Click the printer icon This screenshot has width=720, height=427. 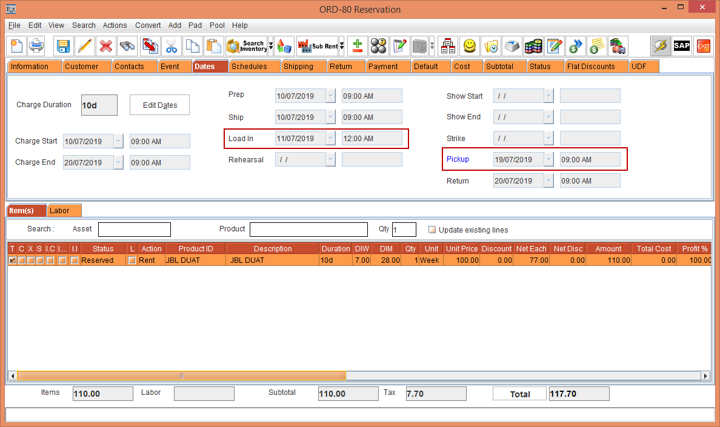[x=36, y=46]
